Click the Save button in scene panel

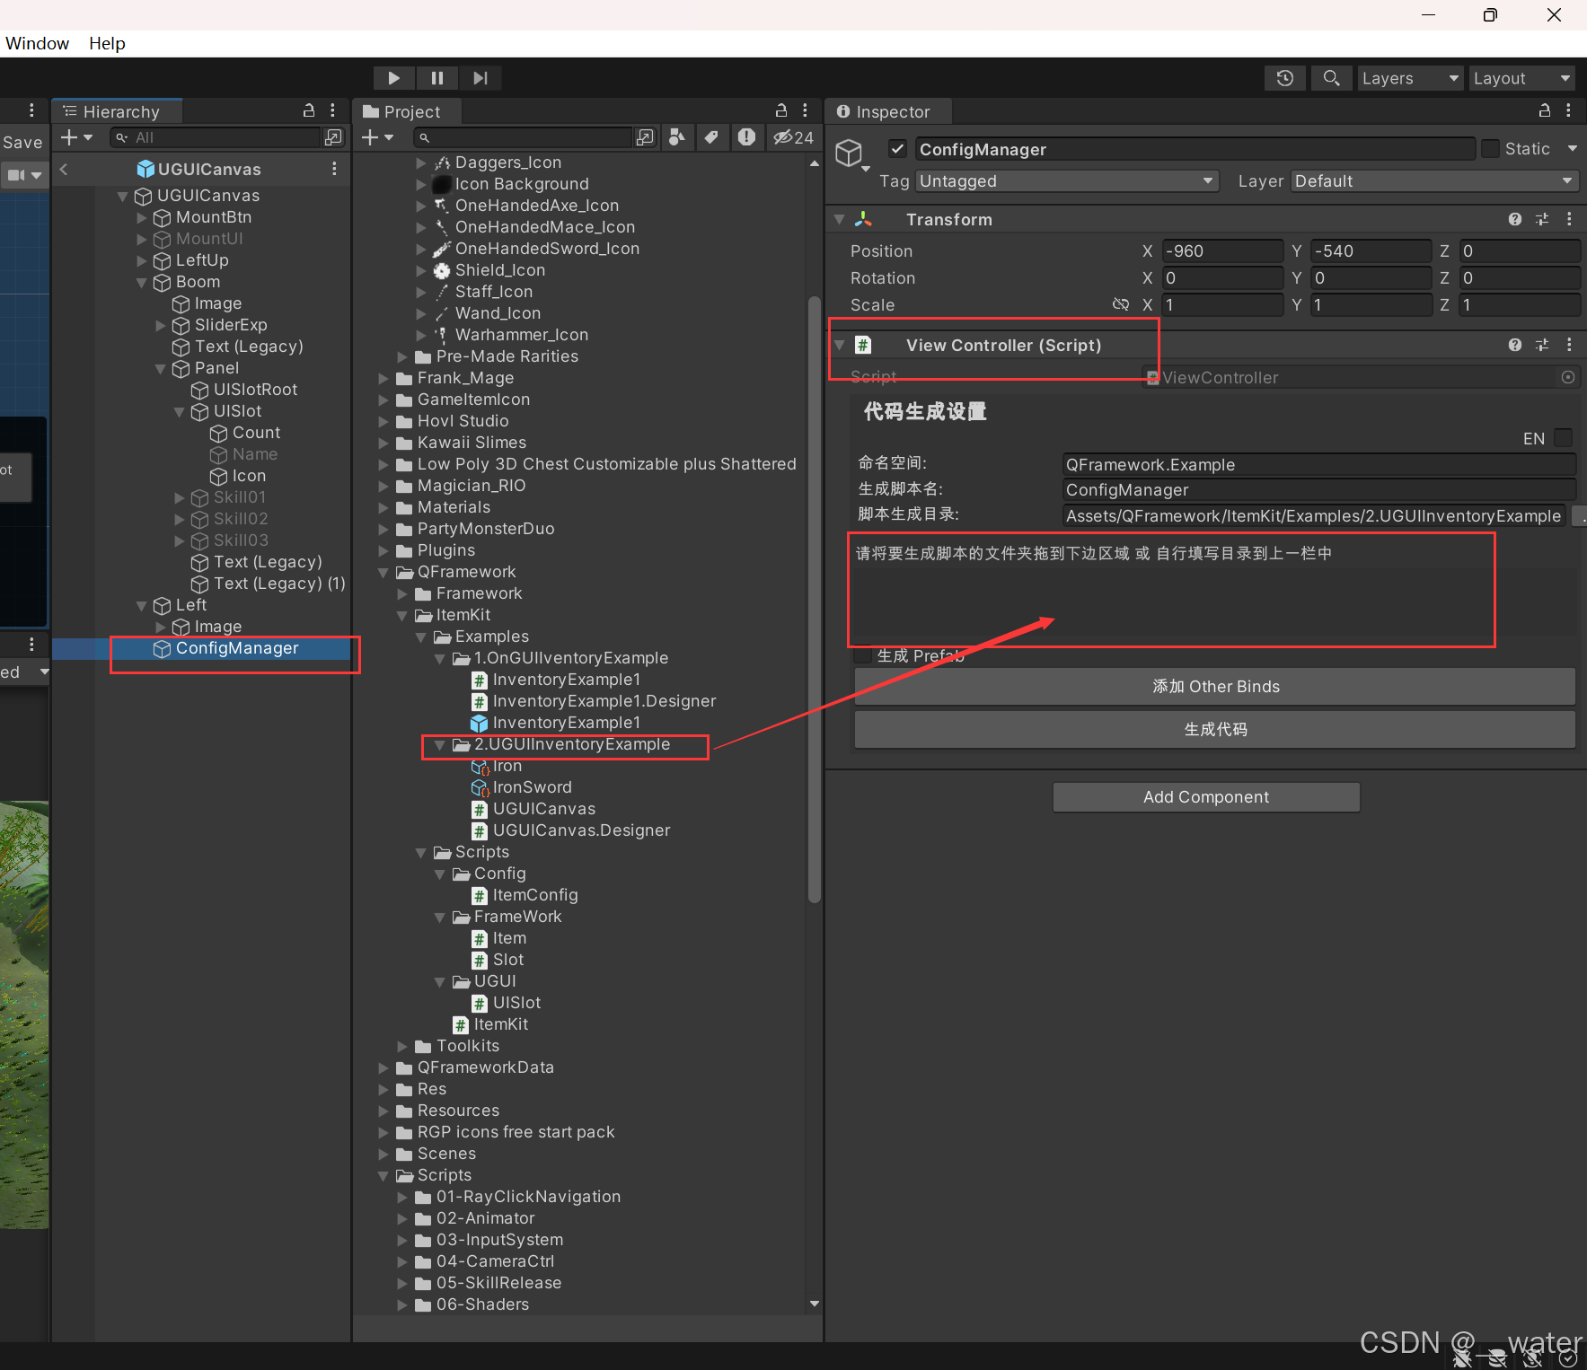(22, 142)
